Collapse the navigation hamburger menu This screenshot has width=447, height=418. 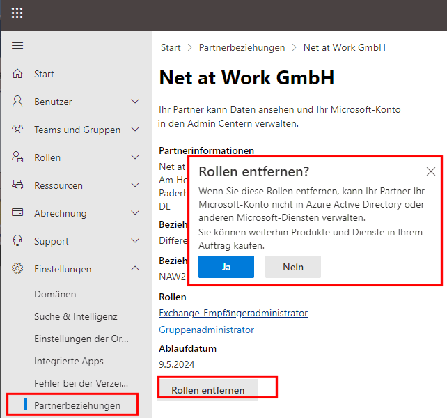pos(17,46)
